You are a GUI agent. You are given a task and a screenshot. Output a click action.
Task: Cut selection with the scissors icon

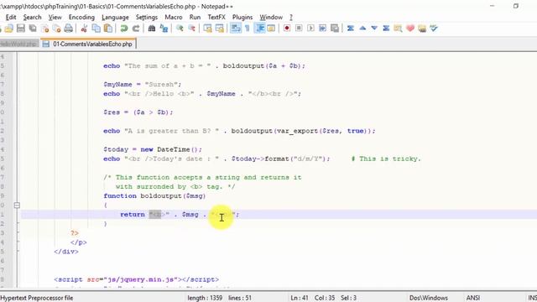[x=84, y=29]
